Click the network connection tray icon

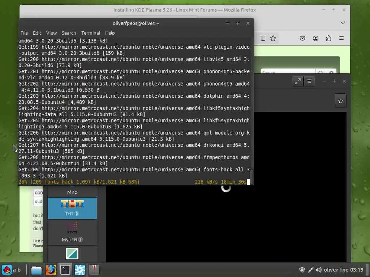(310, 270)
